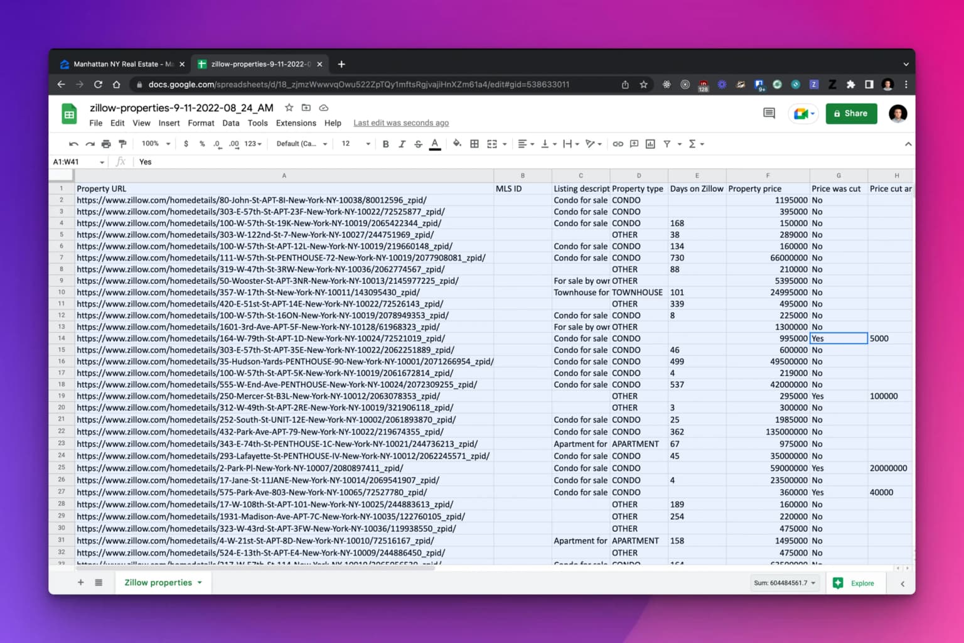Select the paint format tool

point(122,144)
